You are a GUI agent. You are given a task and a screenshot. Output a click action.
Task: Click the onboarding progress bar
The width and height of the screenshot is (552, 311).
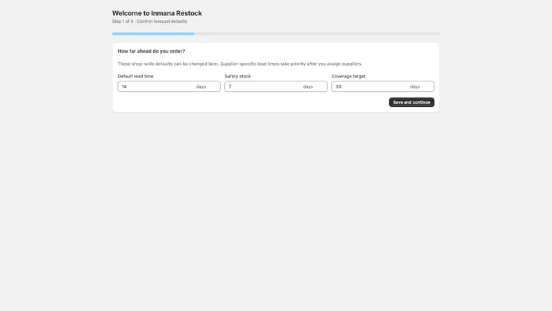[x=275, y=34]
